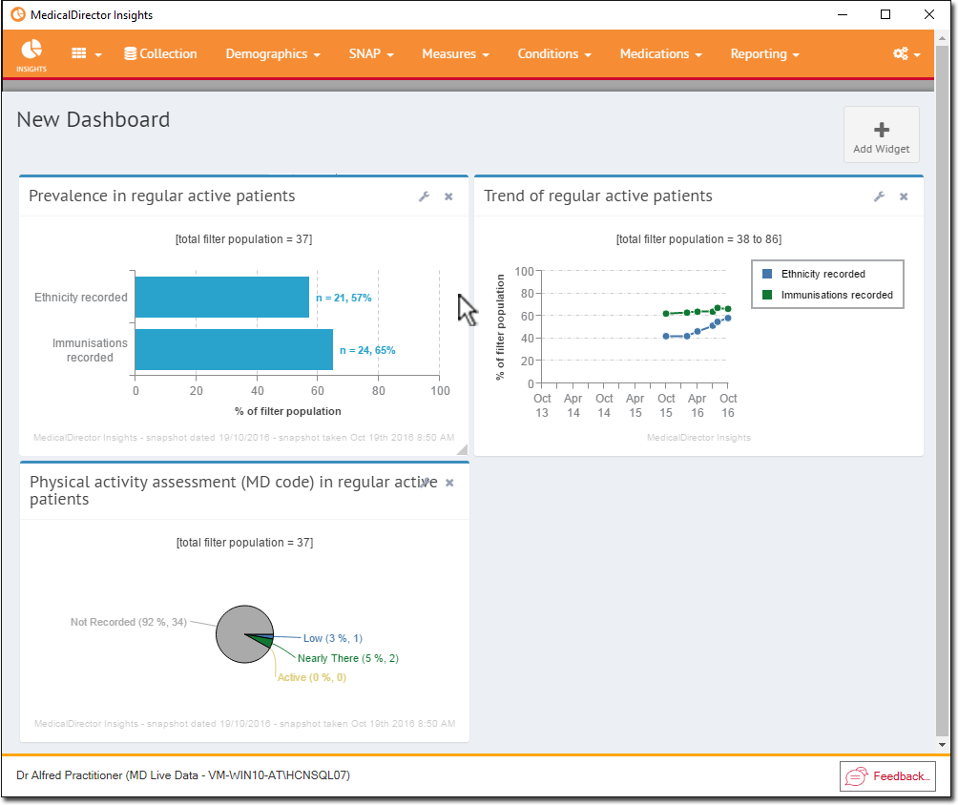This screenshot has width=958, height=805.
Task: Remove the Prevalence widget with its X
Action: pos(448,196)
